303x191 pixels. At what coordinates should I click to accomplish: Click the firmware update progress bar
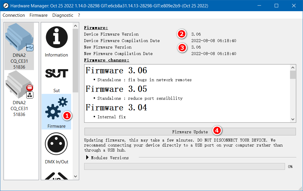point(185,167)
